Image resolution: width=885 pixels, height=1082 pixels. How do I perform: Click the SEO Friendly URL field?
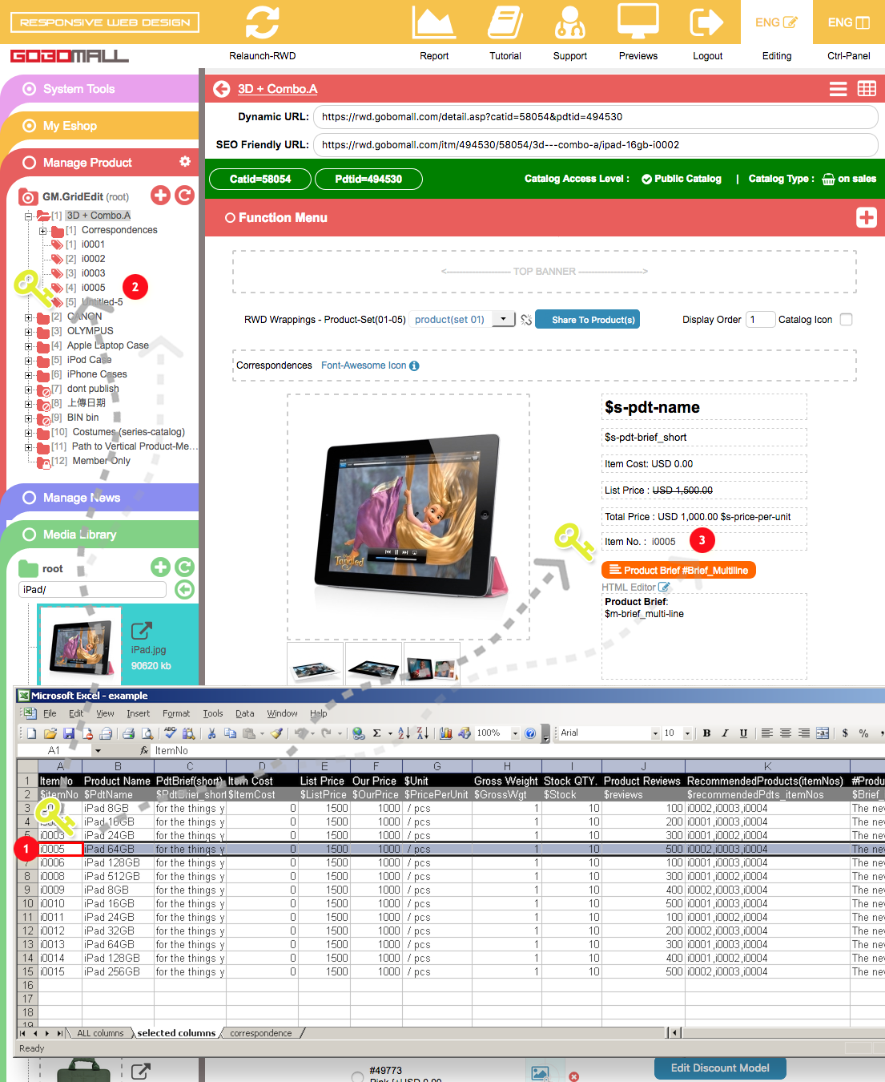[x=595, y=145]
